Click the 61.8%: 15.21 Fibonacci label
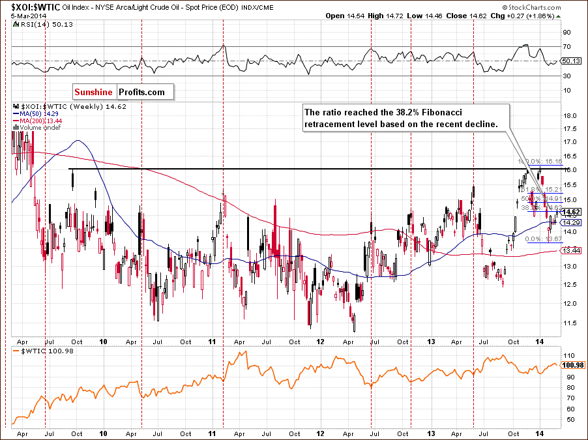Viewport: 588px width, 440px height. click(542, 190)
